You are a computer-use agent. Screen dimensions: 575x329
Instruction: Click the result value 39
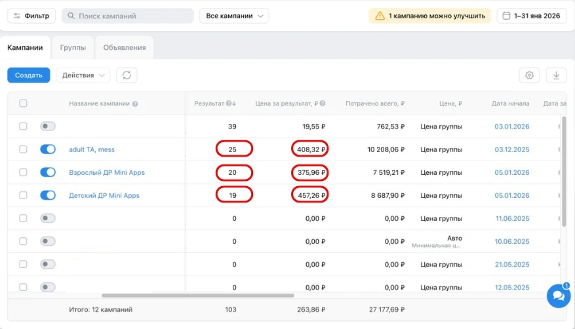pos(232,126)
